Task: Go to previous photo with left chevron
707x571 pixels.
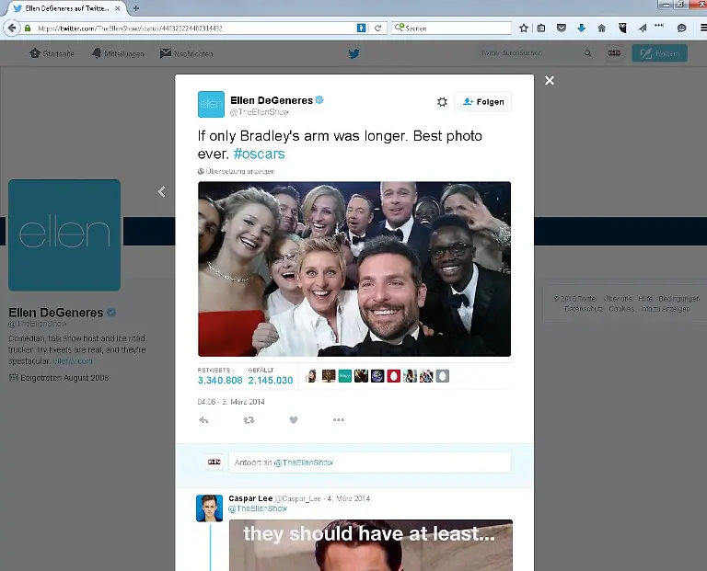Action: 161,192
